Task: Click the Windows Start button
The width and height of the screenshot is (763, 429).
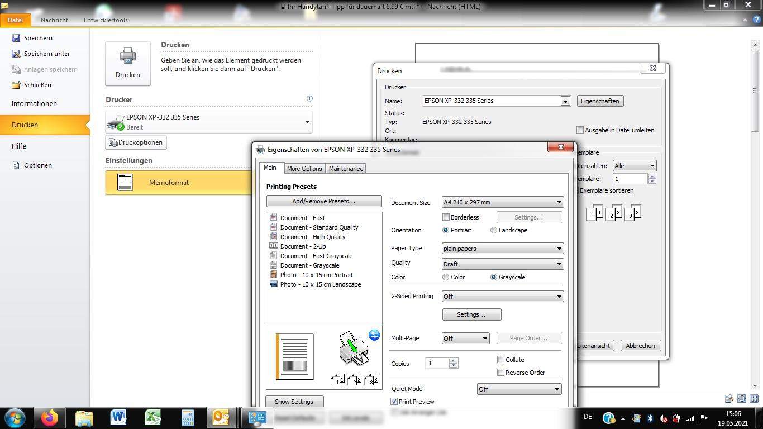Action: click(x=15, y=418)
